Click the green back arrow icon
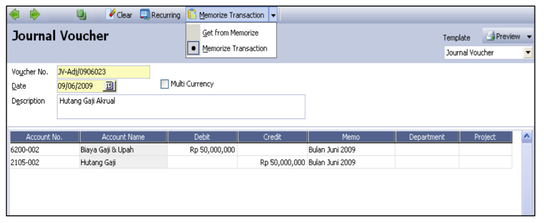 point(15,15)
